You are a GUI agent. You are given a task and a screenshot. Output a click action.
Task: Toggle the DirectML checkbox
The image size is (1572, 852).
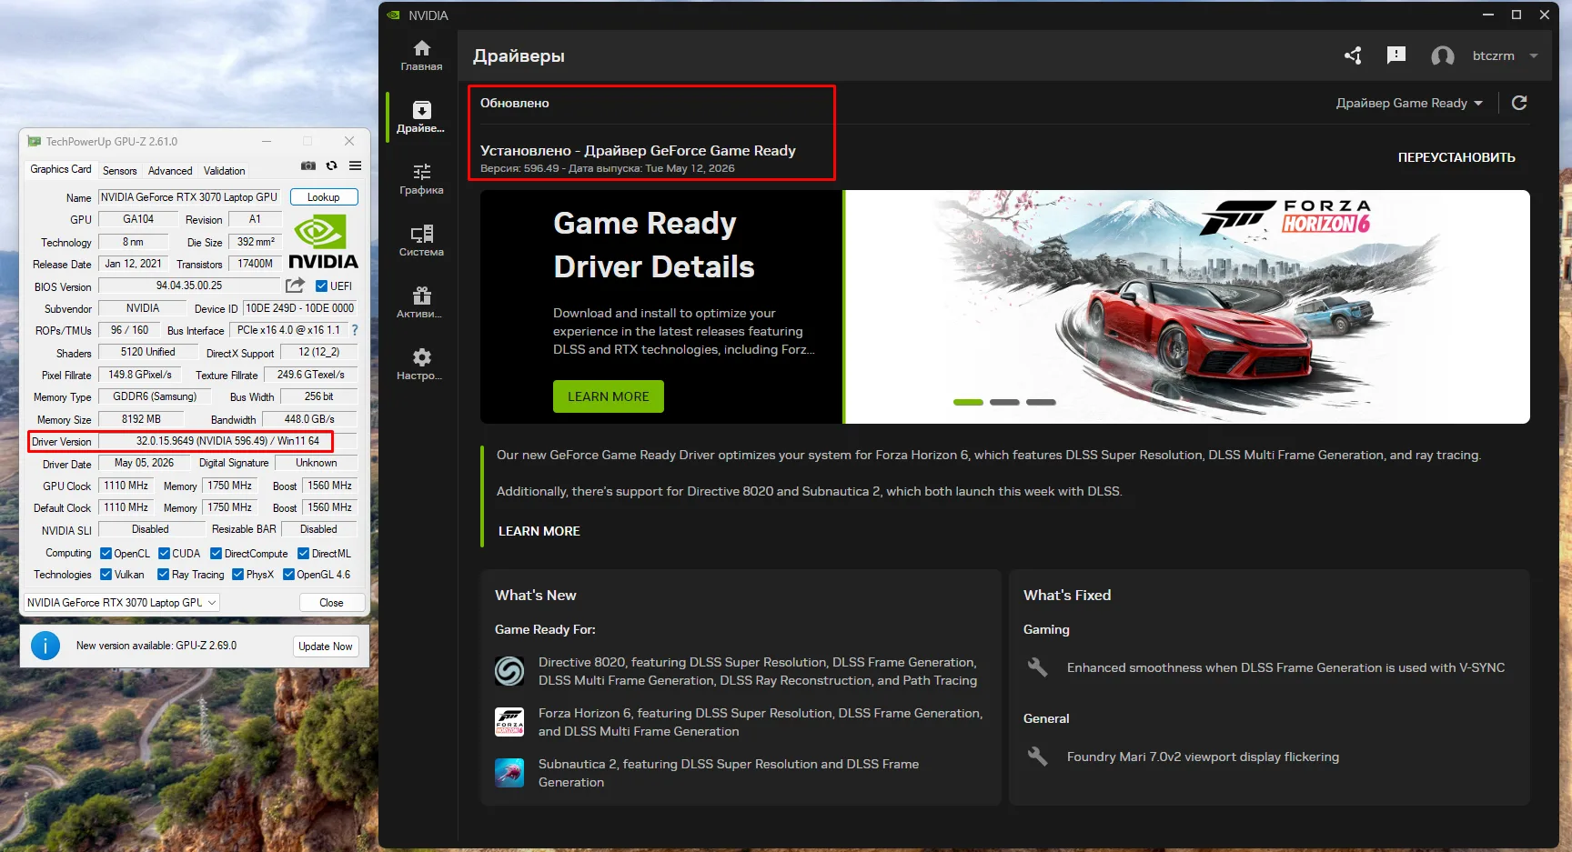(x=303, y=553)
